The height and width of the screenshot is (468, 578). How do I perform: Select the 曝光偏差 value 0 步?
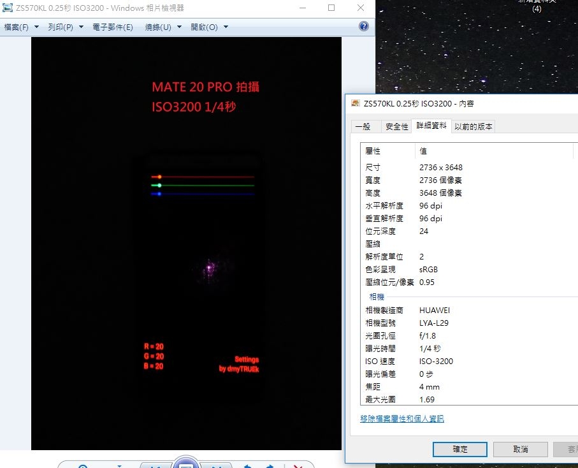[426, 374]
